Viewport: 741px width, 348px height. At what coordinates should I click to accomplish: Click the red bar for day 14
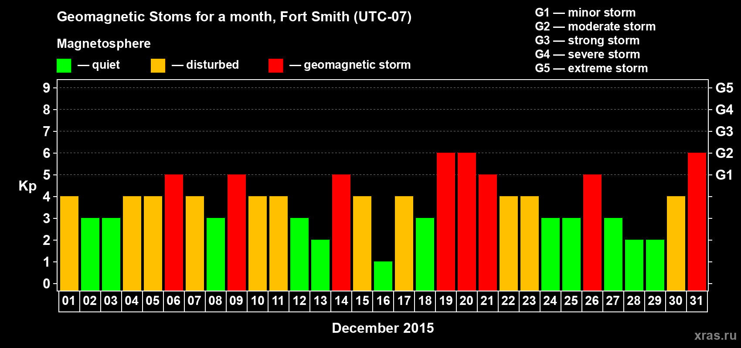pyautogui.click(x=341, y=232)
